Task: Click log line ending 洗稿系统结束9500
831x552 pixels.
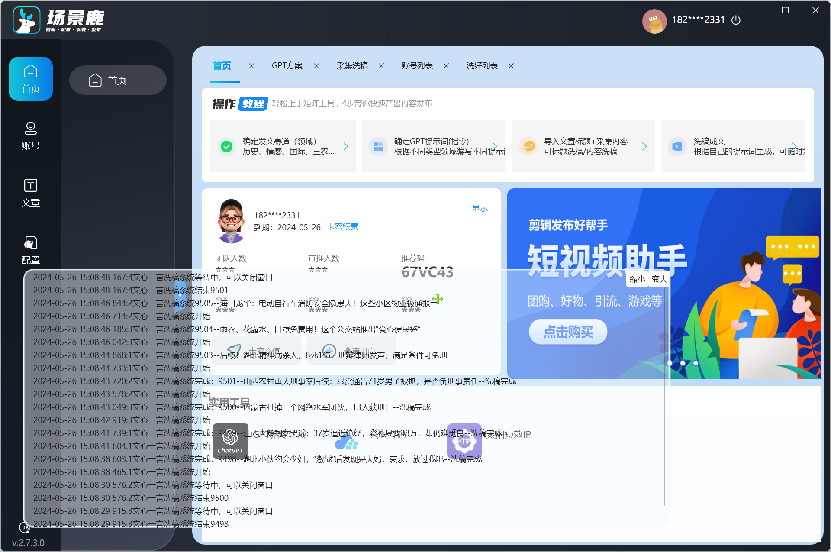Action: click(x=131, y=498)
